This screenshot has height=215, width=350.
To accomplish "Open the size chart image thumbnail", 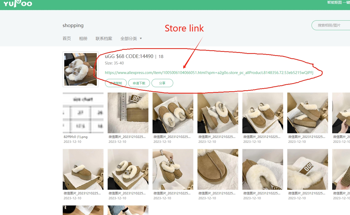I will (x=83, y=113).
